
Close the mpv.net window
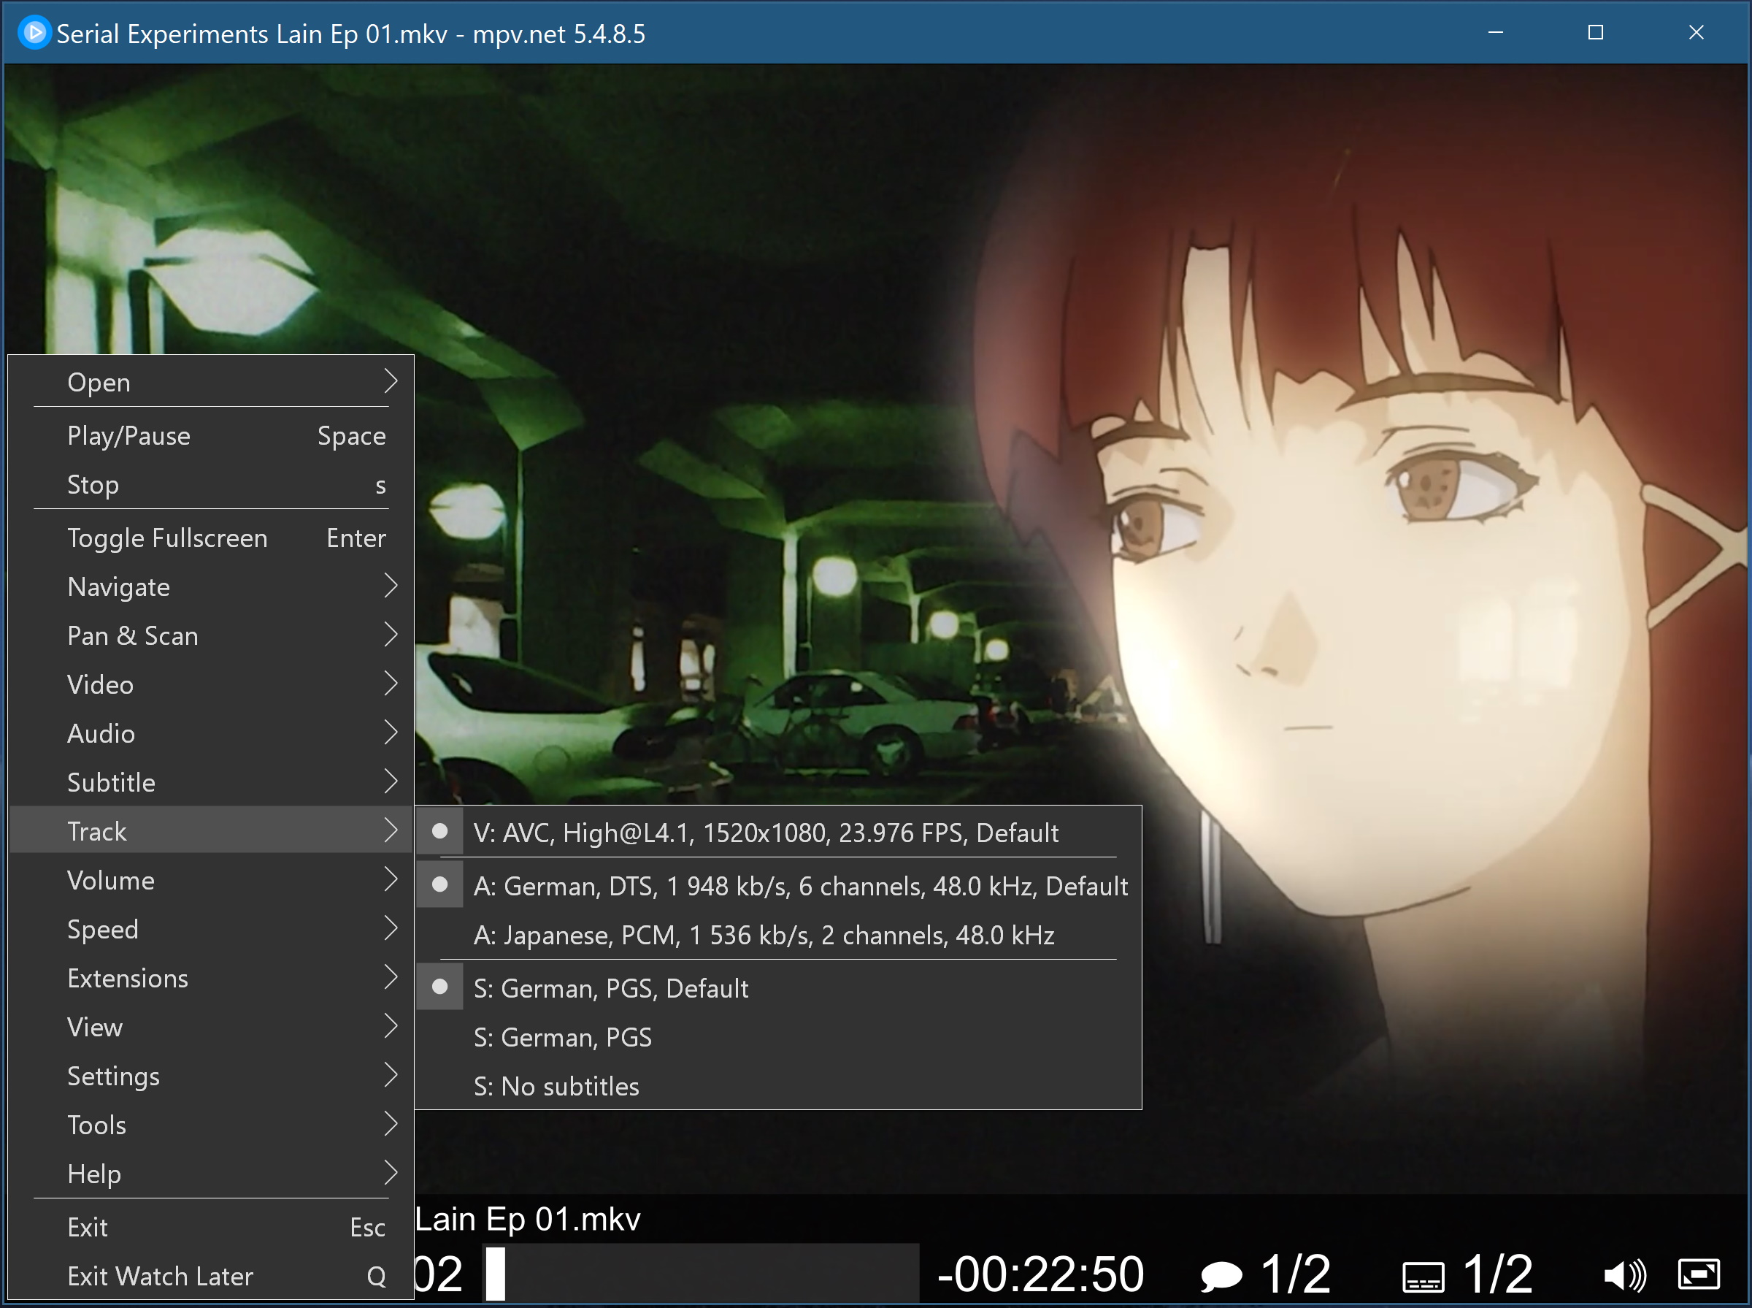click(x=1696, y=32)
